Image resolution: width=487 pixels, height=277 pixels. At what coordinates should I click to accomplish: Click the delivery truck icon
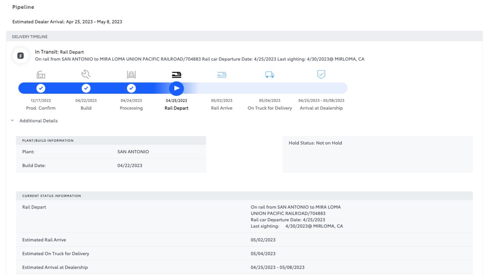pyautogui.click(x=270, y=75)
